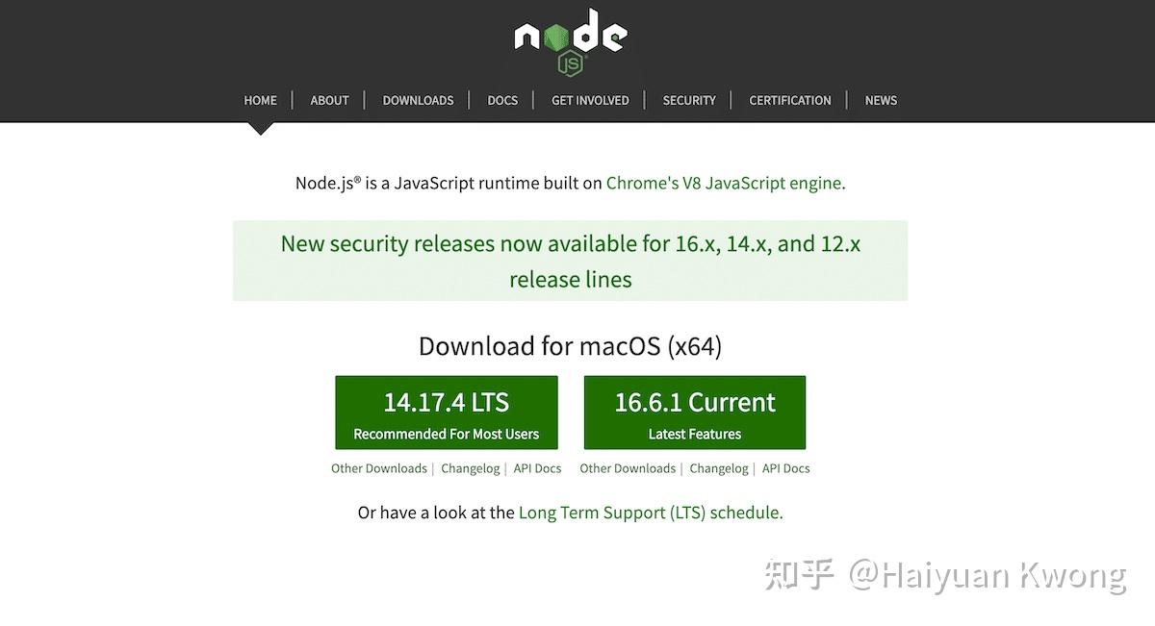Open the new security releases banner

point(570,261)
